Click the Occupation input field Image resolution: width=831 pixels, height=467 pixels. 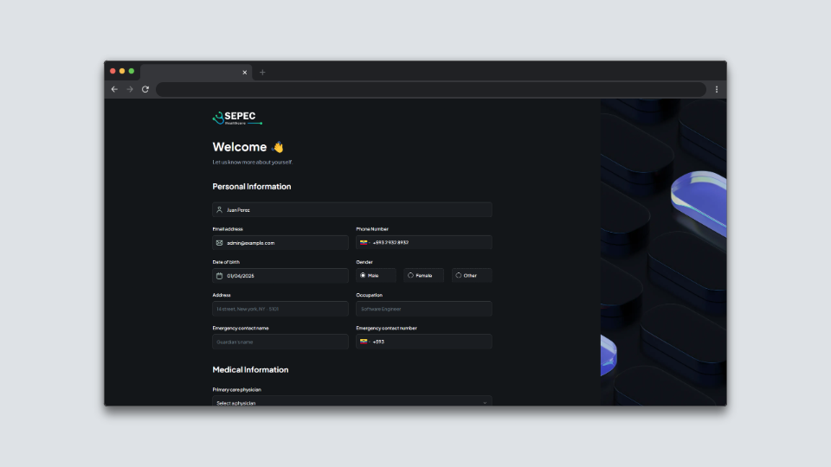423,309
